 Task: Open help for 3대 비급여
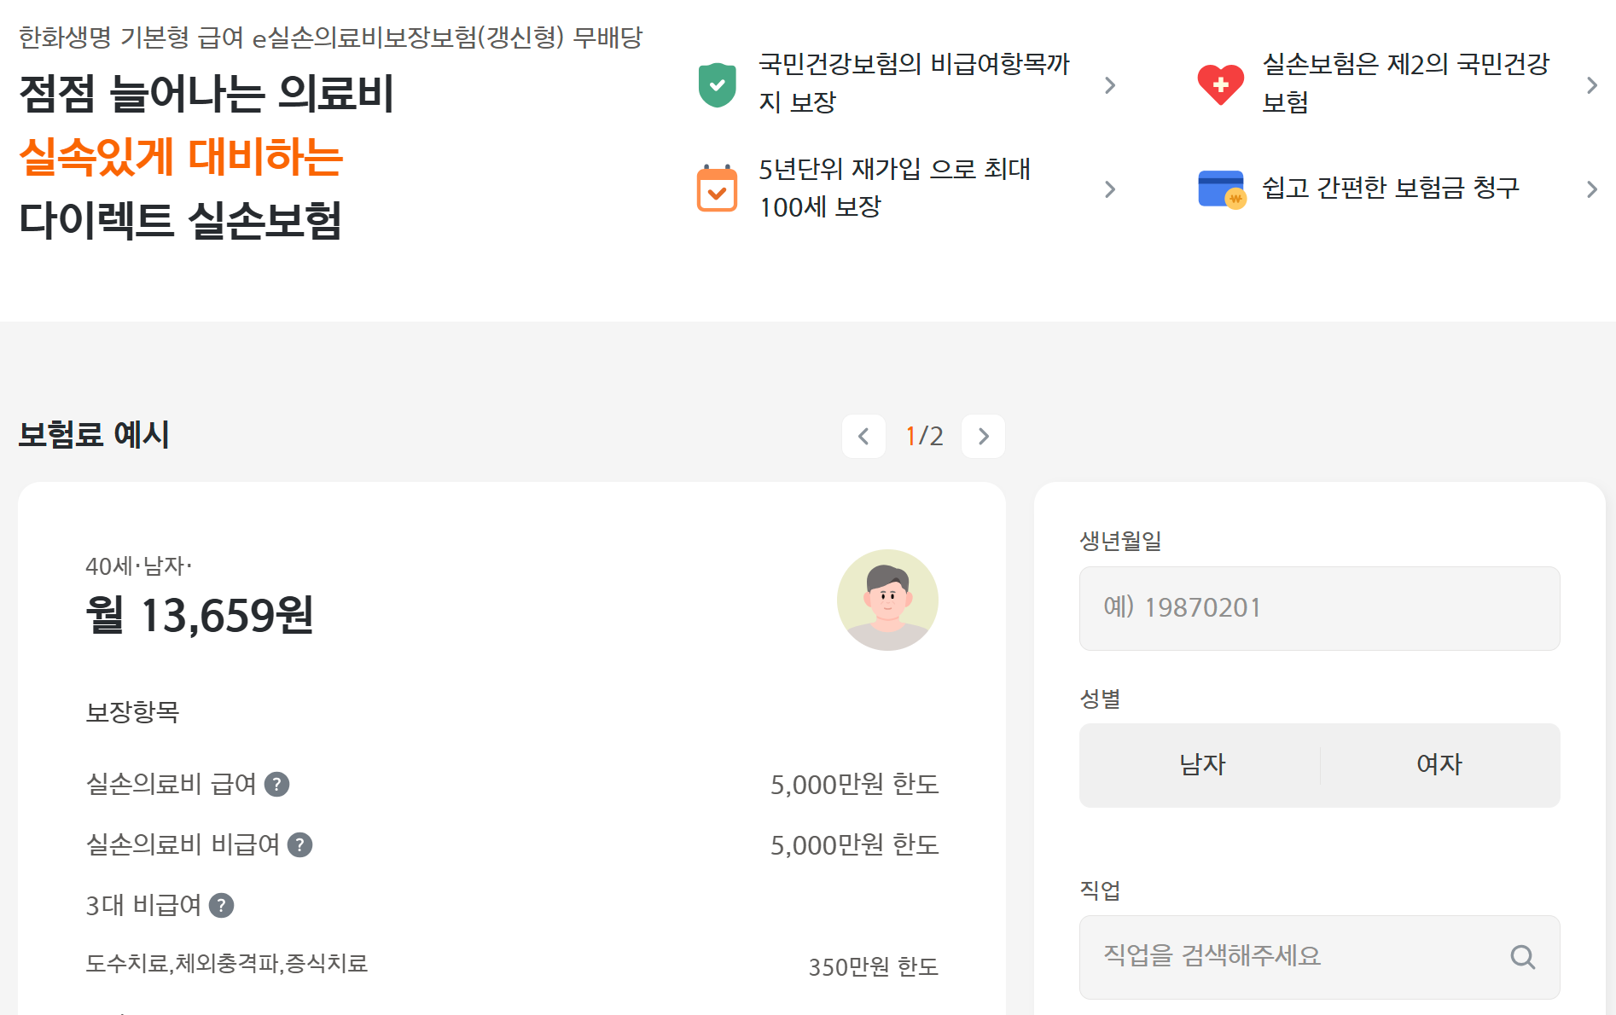(x=221, y=905)
